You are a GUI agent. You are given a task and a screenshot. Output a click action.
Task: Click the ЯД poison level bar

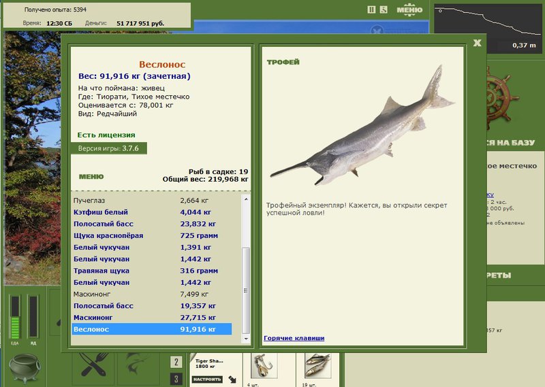tap(33, 317)
